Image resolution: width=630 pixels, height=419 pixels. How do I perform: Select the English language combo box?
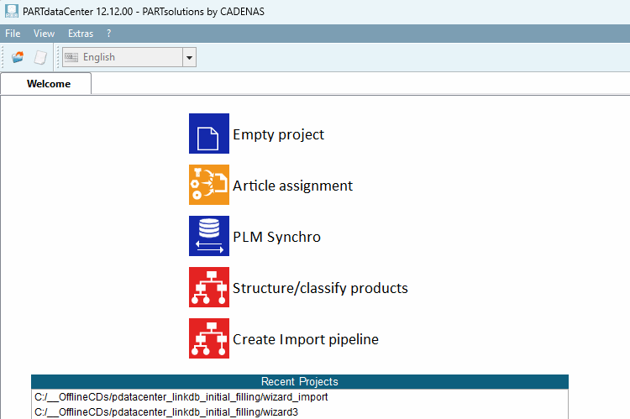129,57
